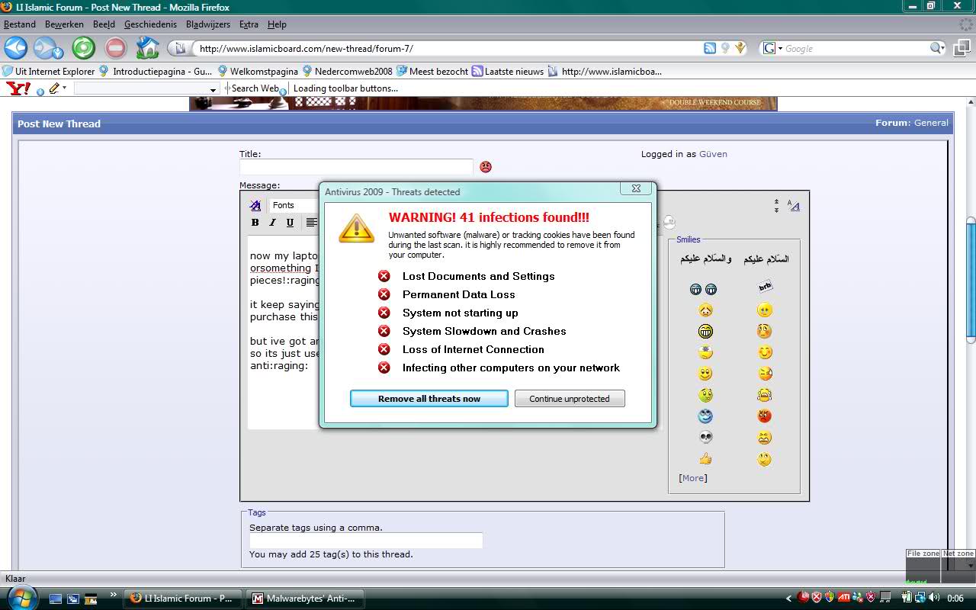Click the RSS feed icon in address bar

(710, 48)
